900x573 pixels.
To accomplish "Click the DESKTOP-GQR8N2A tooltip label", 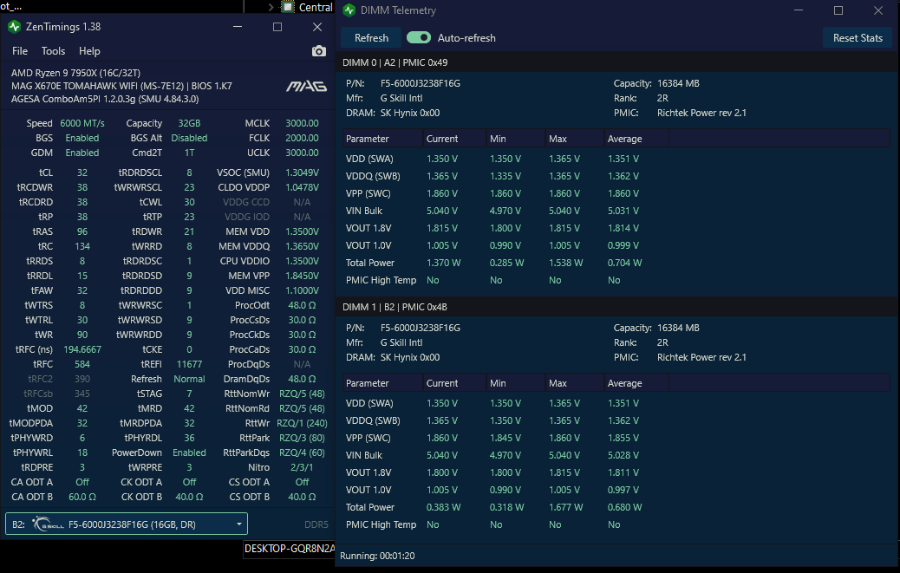I will [290, 549].
